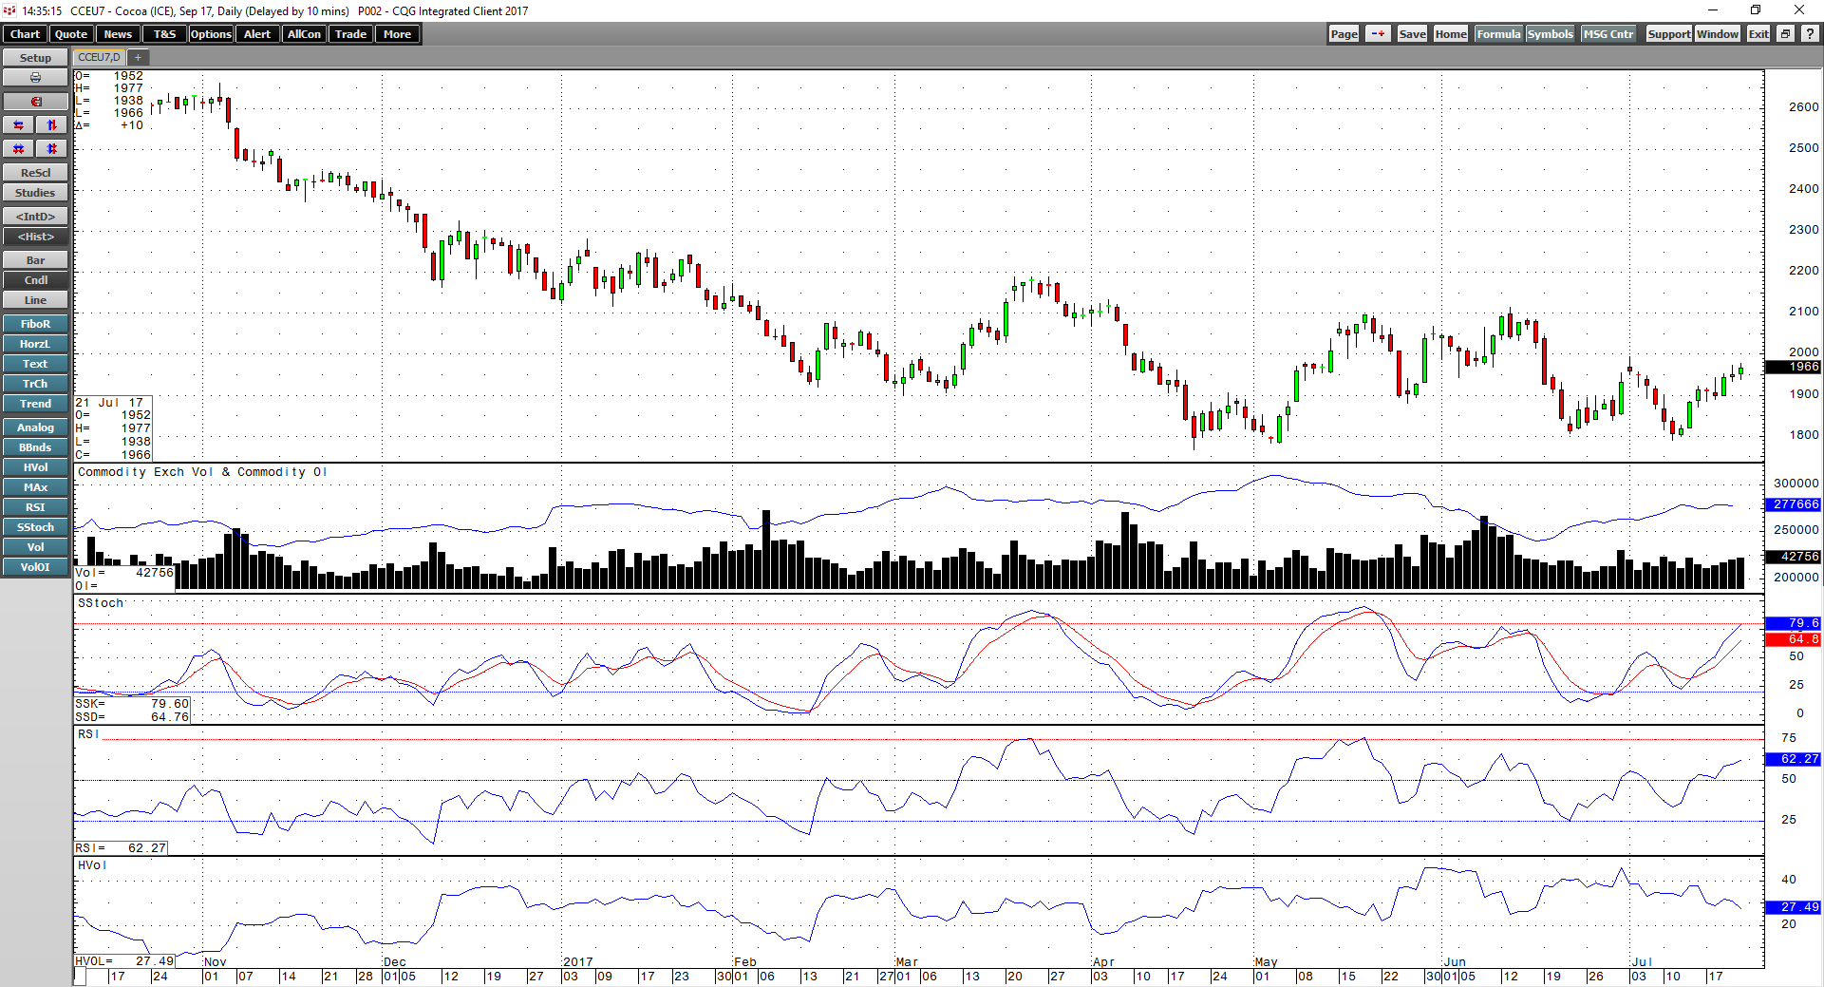Open the Studies dialog
The width and height of the screenshot is (1824, 987).
[35, 192]
